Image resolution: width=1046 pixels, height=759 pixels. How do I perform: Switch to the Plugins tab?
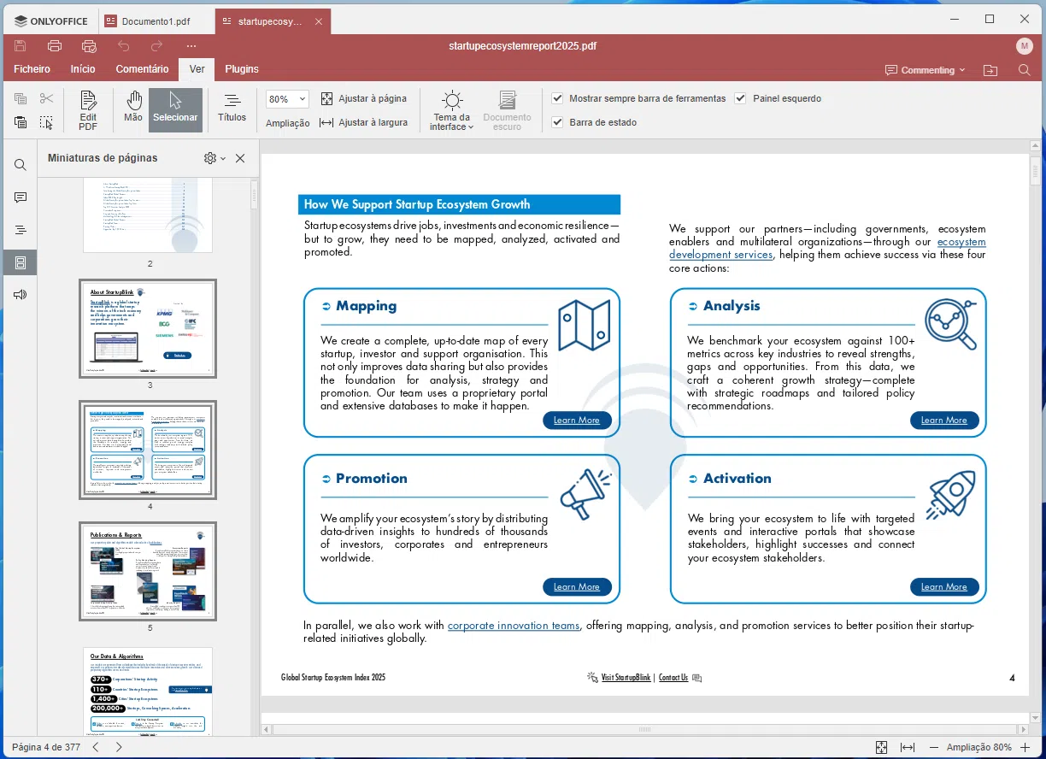click(242, 69)
